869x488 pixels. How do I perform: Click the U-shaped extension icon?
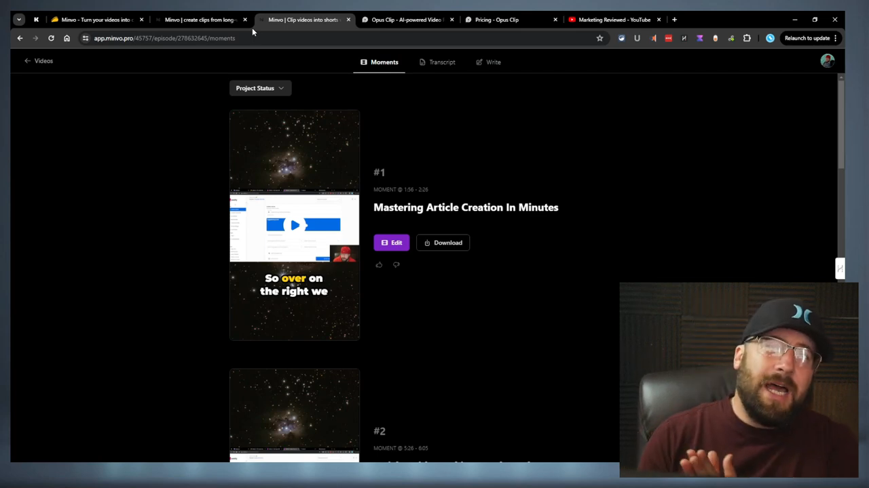click(637, 38)
